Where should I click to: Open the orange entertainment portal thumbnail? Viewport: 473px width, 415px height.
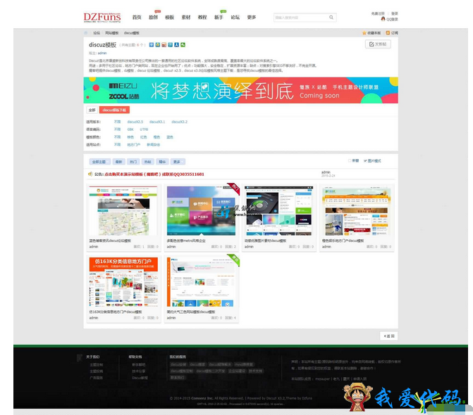(357, 210)
